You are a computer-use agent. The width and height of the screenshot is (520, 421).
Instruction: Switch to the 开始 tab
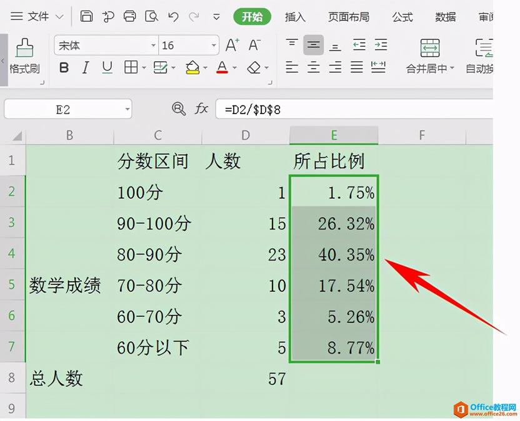pos(252,17)
